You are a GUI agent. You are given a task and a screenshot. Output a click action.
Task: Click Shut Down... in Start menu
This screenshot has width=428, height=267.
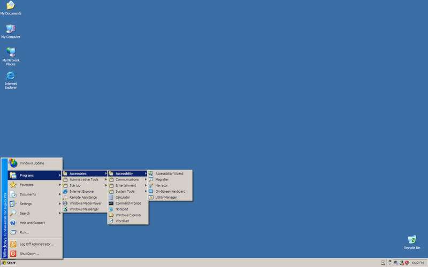pyautogui.click(x=35, y=254)
